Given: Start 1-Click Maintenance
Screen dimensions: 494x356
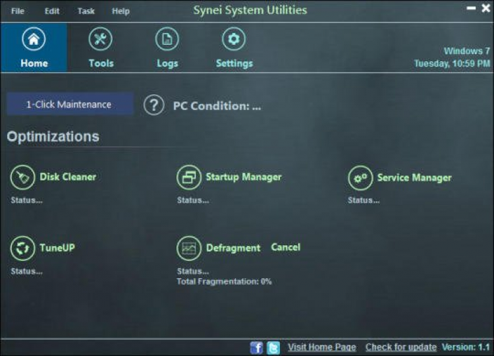Looking at the screenshot, I should (x=70, y=104).
